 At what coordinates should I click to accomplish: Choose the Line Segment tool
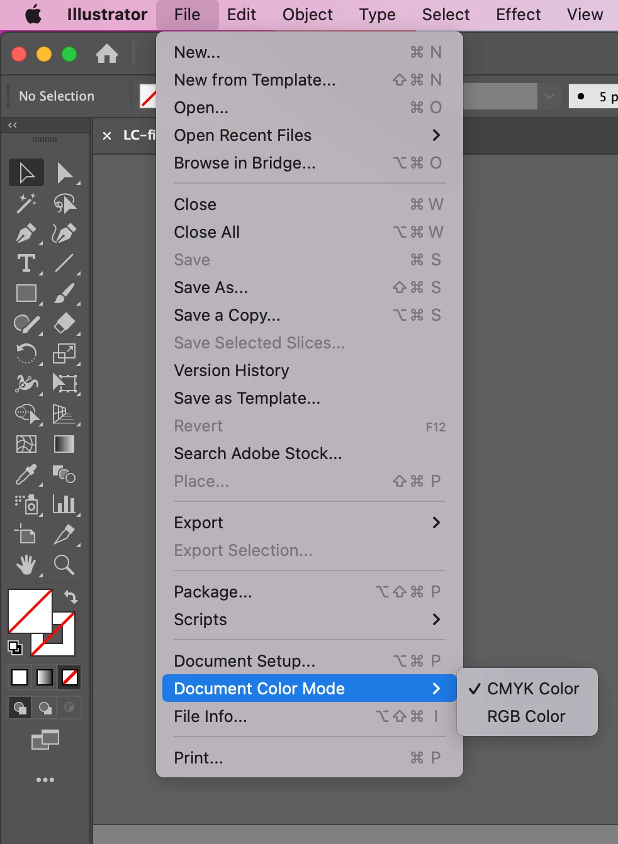64,263
